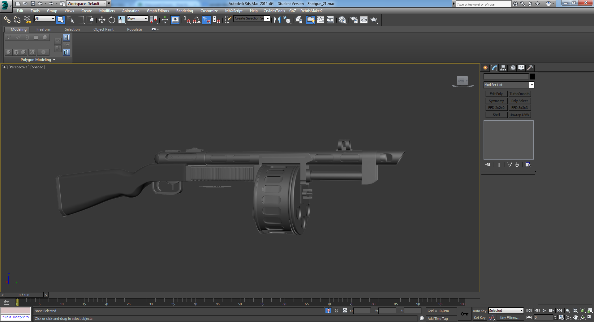
Task: Click the Unwrap UVW modifier button
Action: coord(519,115)
